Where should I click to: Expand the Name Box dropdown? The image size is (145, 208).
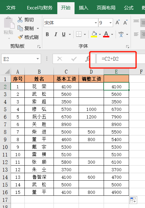click(38, 59)
